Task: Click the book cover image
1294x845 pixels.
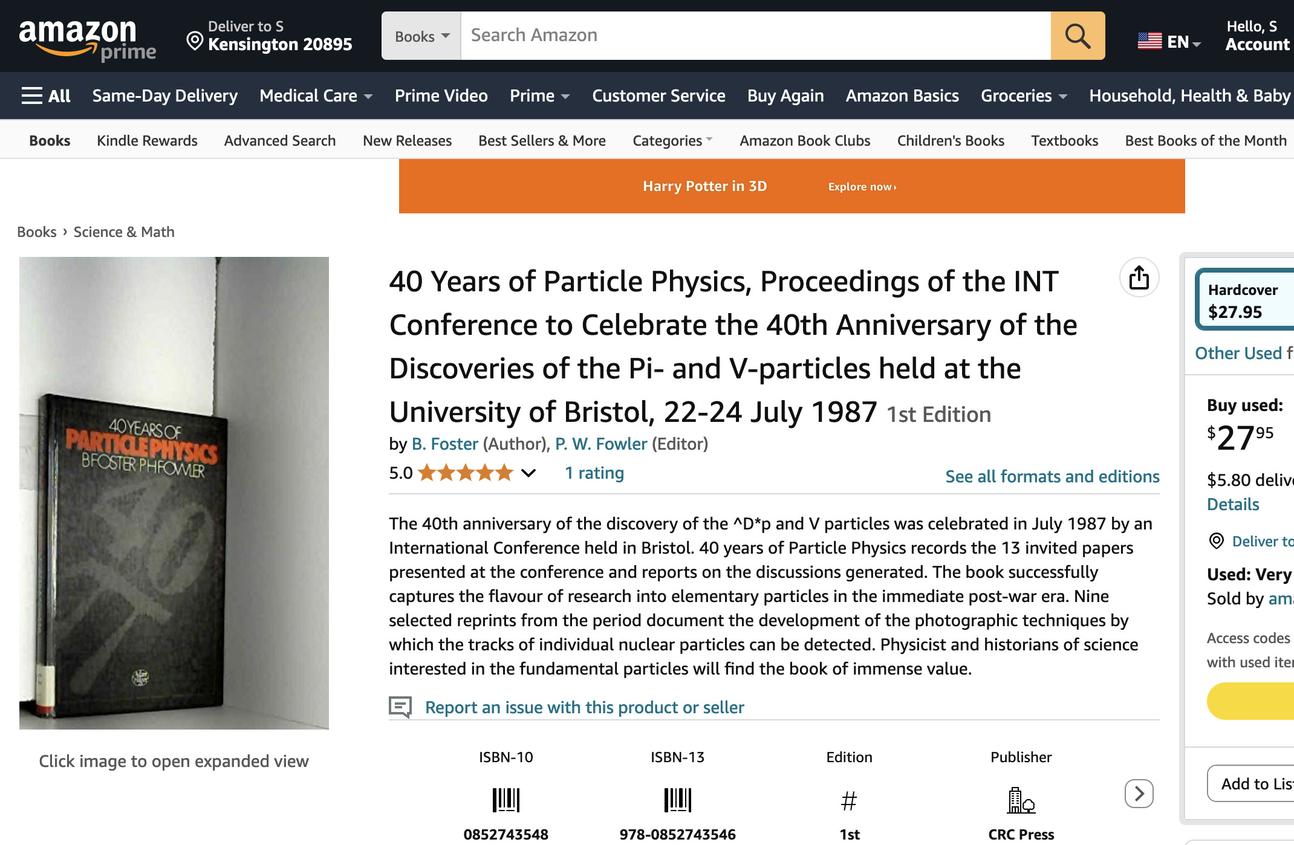Action: [174, 493]
